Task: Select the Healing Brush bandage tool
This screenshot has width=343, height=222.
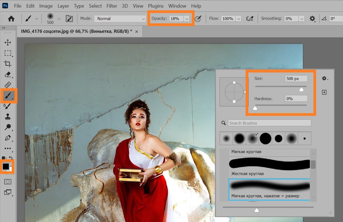Action: [8, 85]
